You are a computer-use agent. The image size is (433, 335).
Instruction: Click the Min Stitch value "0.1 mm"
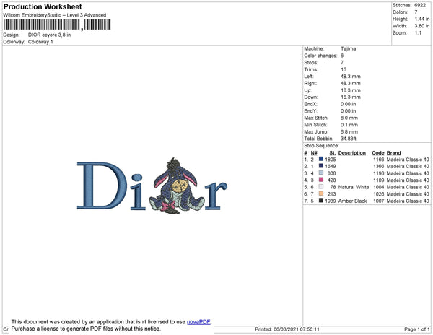tap(349, 125)
